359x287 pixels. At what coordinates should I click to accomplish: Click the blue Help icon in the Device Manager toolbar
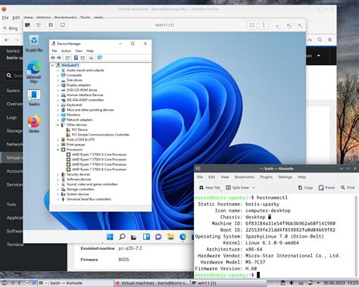[x=76, y=58]
